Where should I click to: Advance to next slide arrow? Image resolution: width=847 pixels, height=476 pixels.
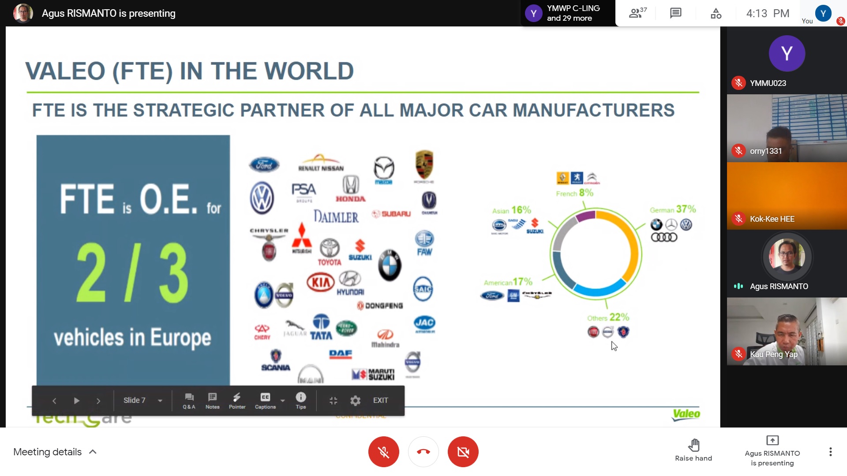point(98,401)
